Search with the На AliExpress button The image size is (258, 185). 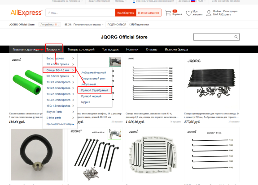[x=126, y=13]
